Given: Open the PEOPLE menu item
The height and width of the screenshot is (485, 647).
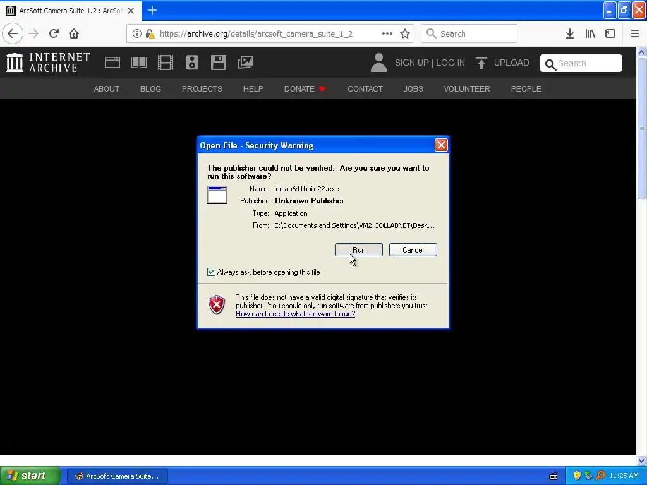Looking at the screenshot, I should pyautogui.click(x=526, y=88).
